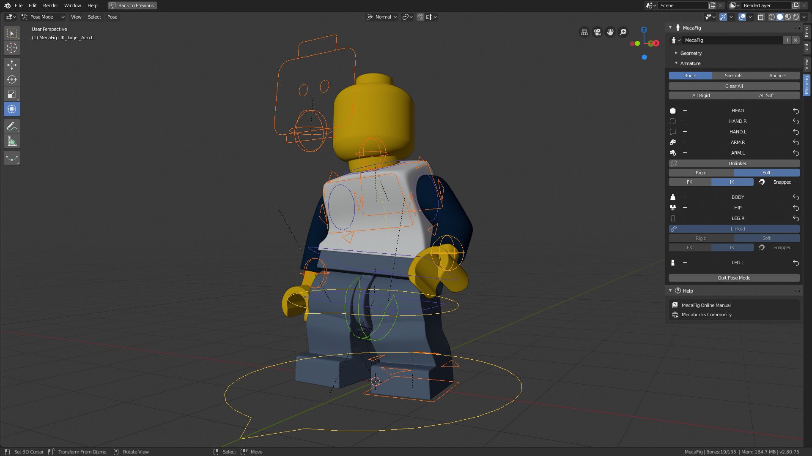This screenshot has height=456, width=812.
Task: Click the All Rigid button
Action: [701, 95]
